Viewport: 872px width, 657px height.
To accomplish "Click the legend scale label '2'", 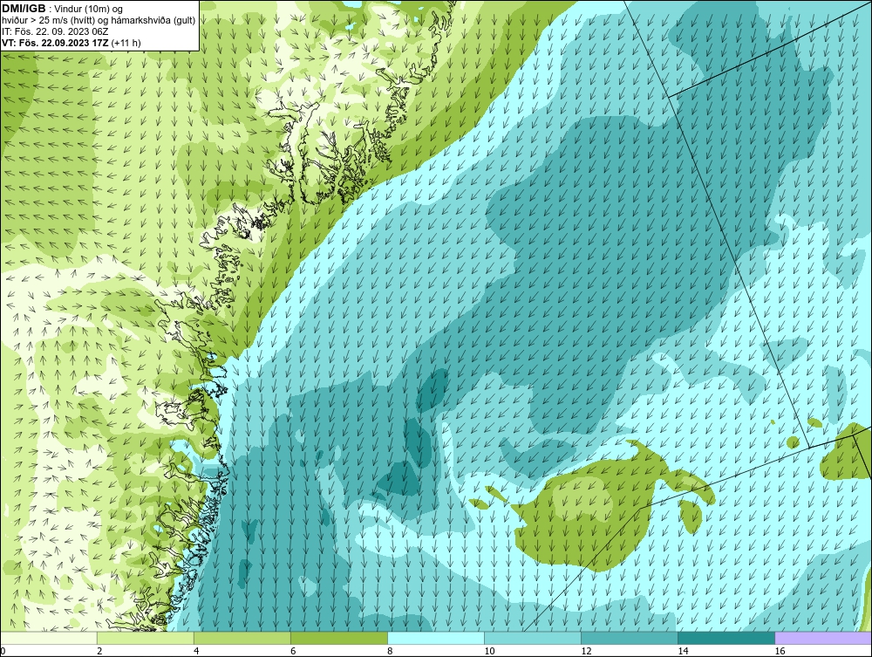I will [x=99, y=651].
